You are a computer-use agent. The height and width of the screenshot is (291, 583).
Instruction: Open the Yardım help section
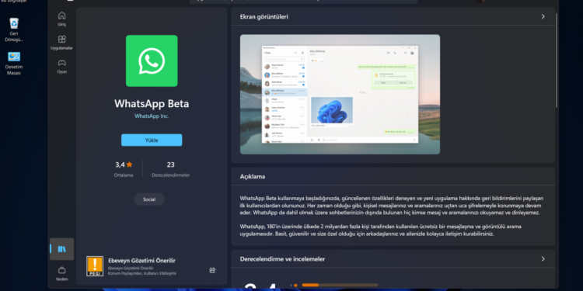pyautogui.click(x=61, y=274)
